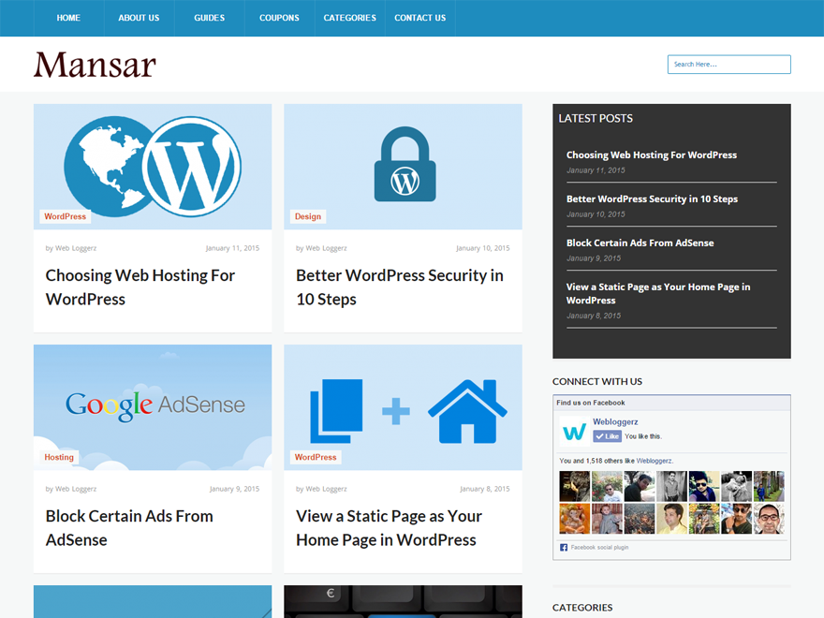
Task: Select the Guides navigation item
Action: (209, 18)
